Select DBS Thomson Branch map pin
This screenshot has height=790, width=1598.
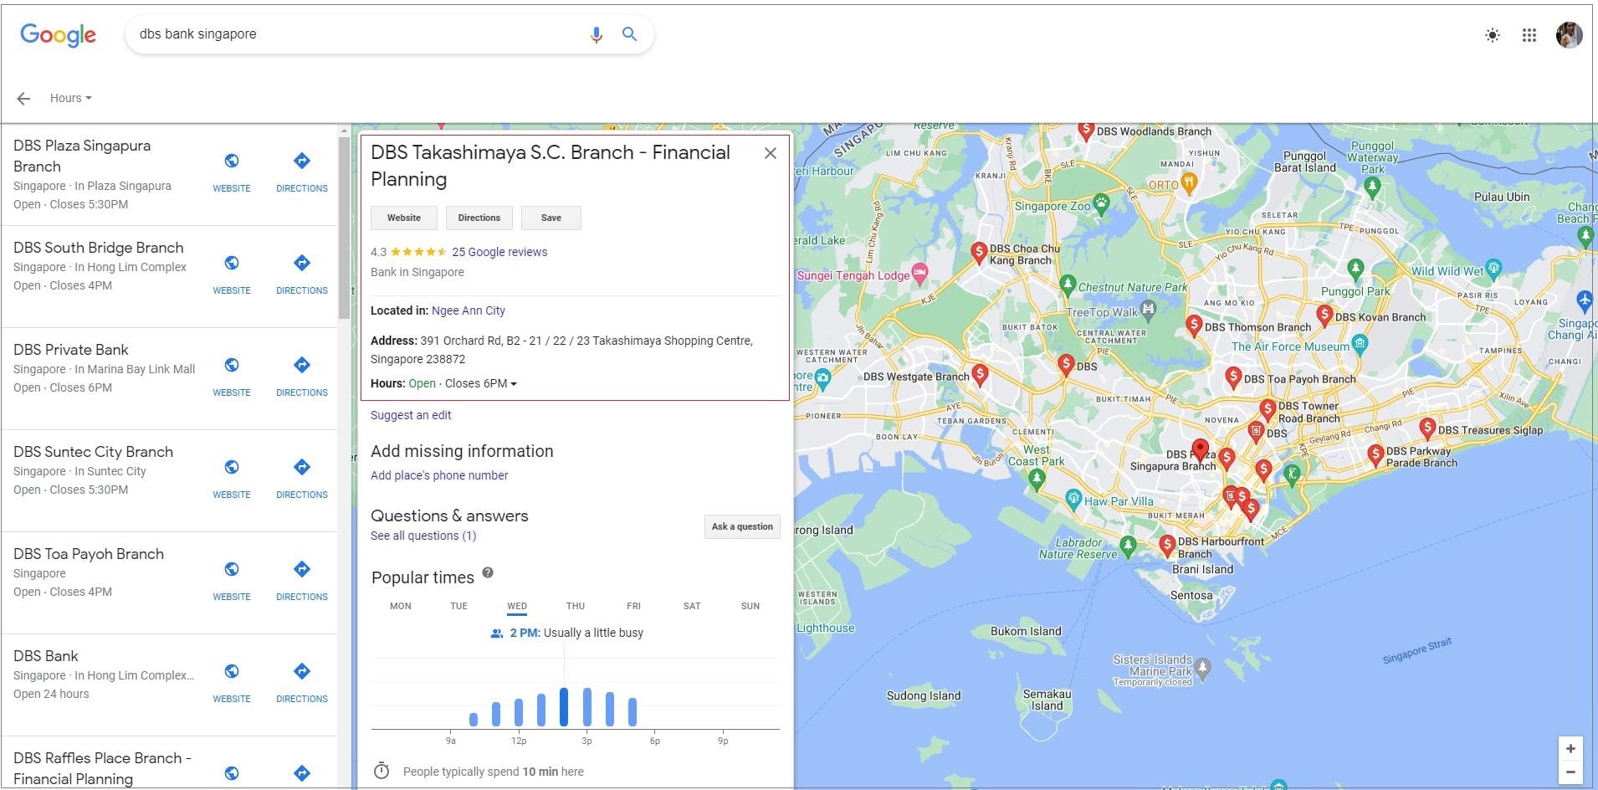1194,325
